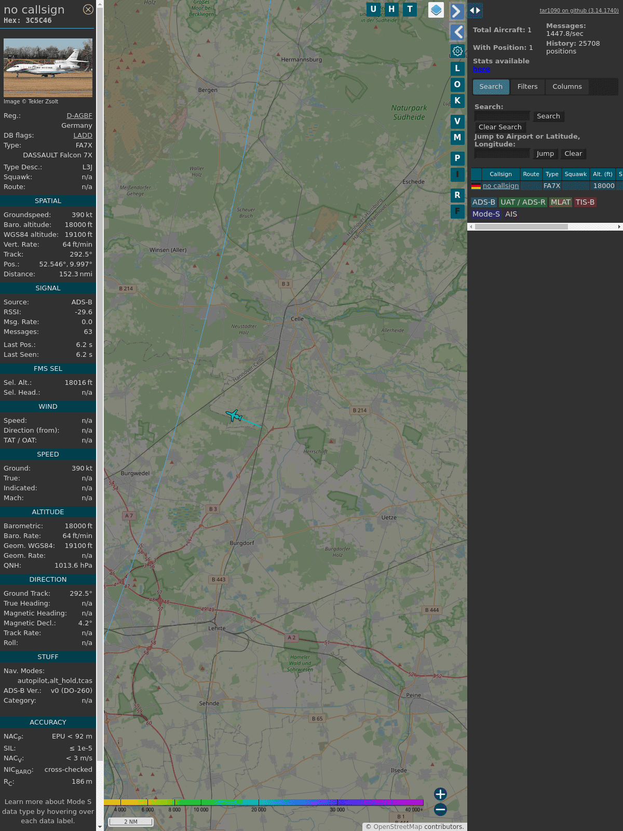Click the FA7X type cell

pos(552,186)
